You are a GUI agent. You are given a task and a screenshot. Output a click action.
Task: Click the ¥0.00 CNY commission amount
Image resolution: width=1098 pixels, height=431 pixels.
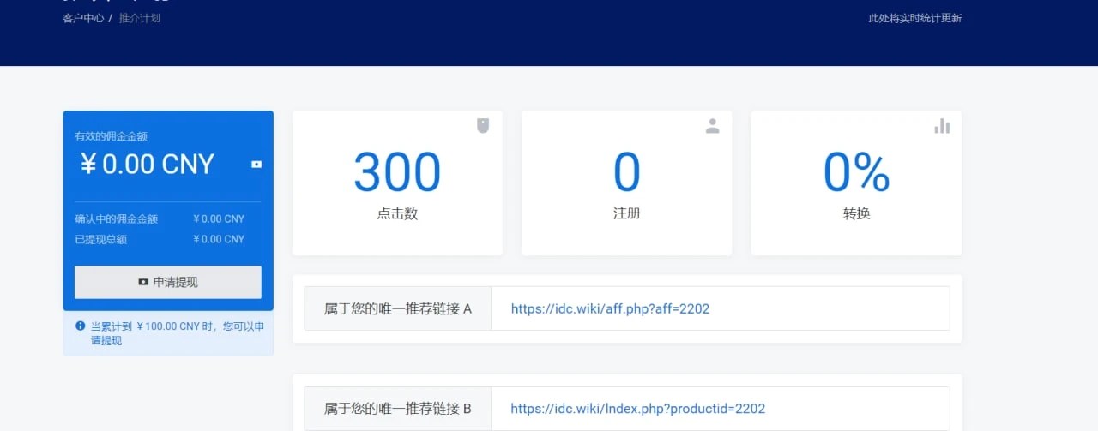click(x=148, y=164)
